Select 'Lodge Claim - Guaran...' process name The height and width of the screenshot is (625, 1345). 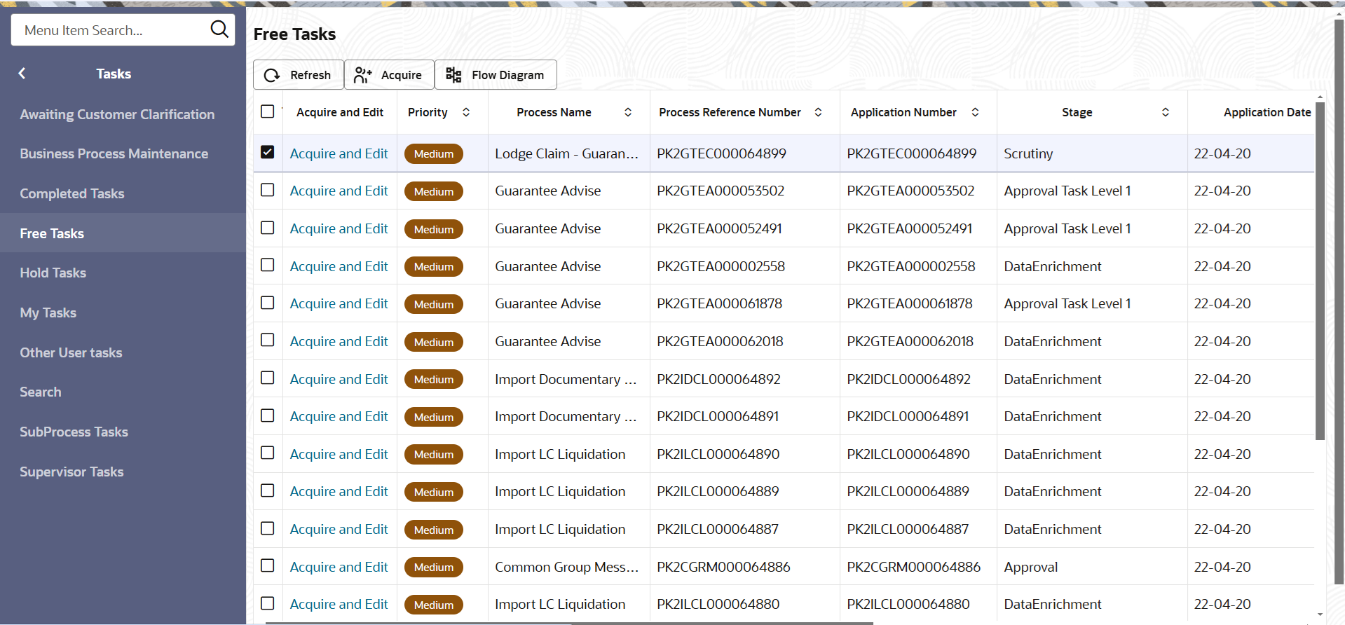(566, 153)
